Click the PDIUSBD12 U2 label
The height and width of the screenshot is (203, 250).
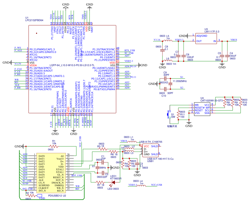click(57, 196)
